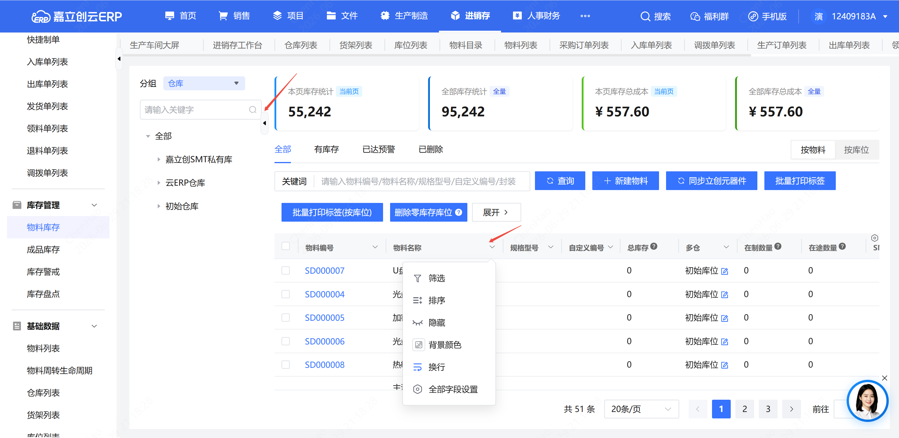Close the customer service avatar widget

885,378
